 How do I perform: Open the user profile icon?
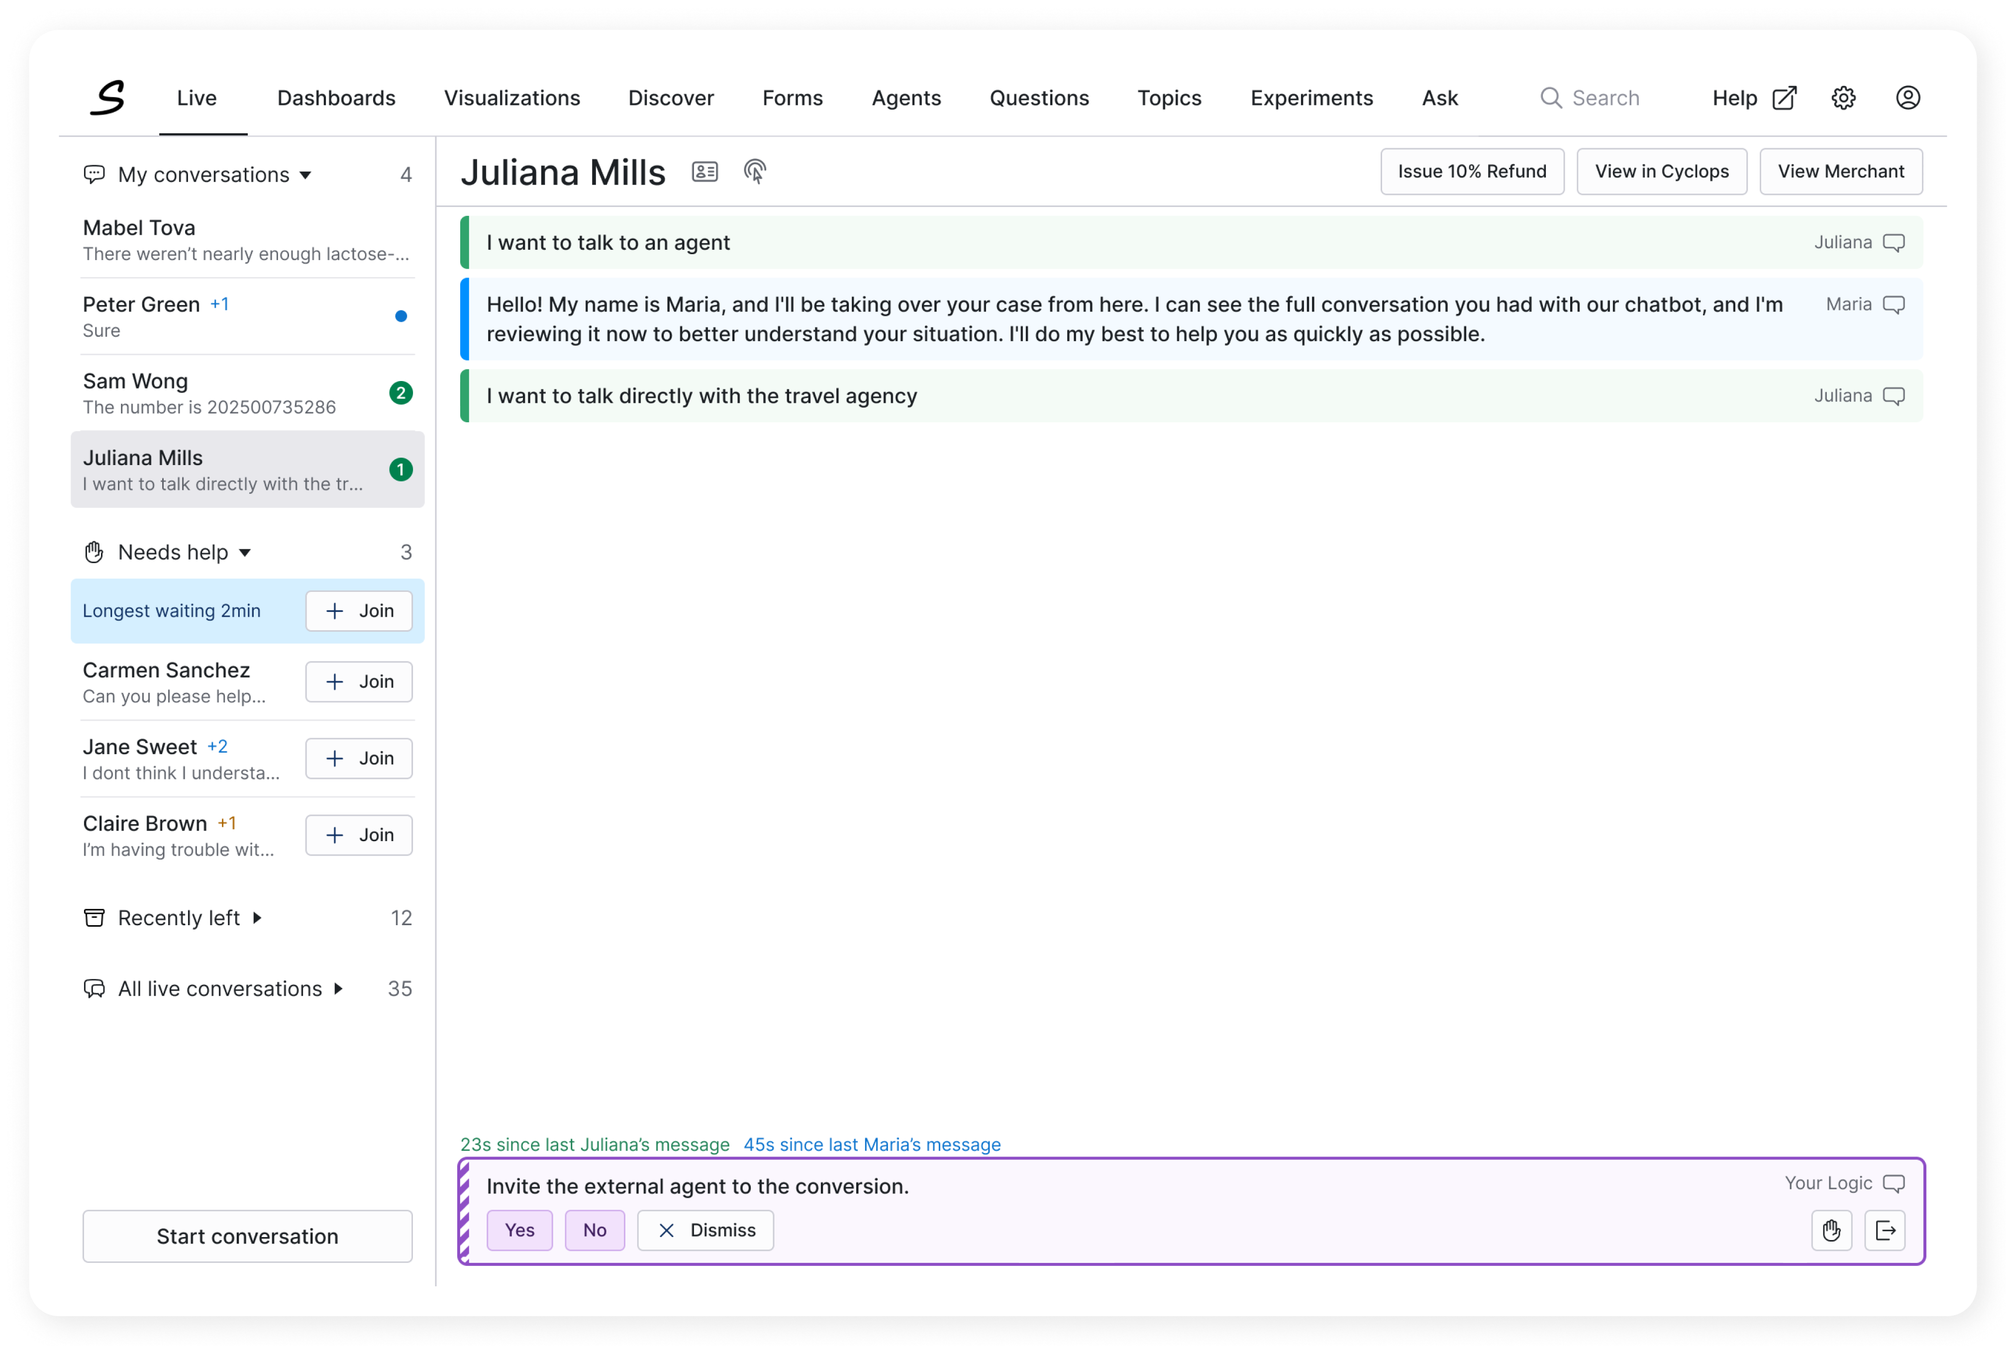(x=1907, y=98)
